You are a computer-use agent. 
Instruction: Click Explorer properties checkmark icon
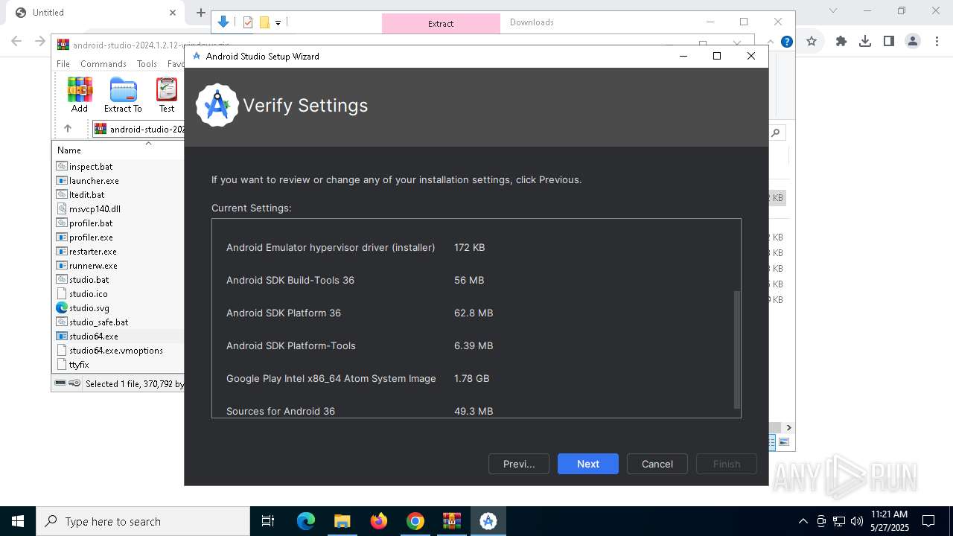coord(248,22)
